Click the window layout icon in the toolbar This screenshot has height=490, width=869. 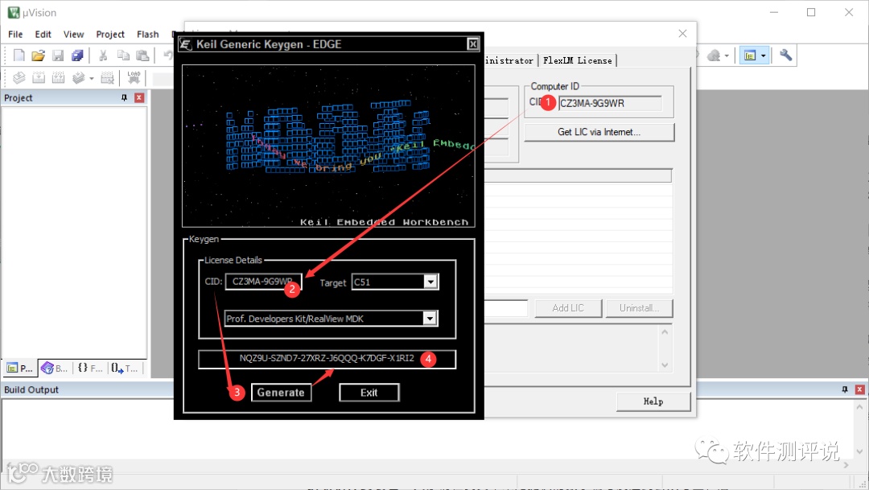click(750, 55)
